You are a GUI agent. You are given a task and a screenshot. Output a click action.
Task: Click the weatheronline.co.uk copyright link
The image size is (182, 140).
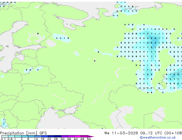[158, 137]
